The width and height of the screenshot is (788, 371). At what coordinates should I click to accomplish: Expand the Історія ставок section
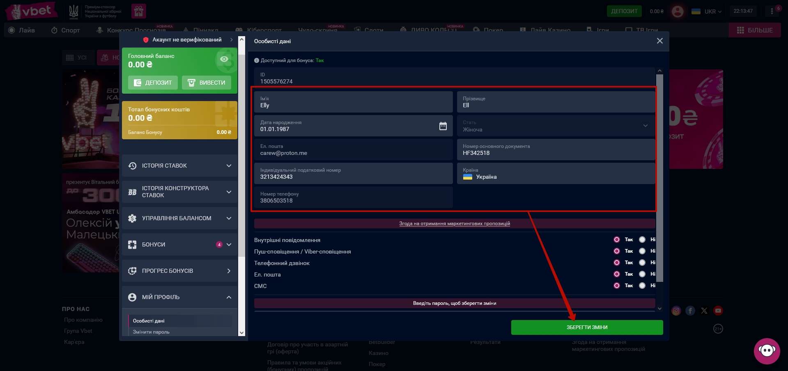click(x=180, y=166)
